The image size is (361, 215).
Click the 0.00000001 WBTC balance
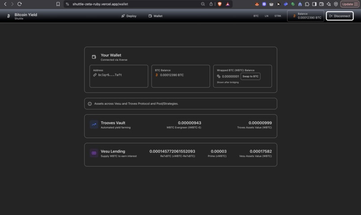pyautogui.click(x=231, y=76)
